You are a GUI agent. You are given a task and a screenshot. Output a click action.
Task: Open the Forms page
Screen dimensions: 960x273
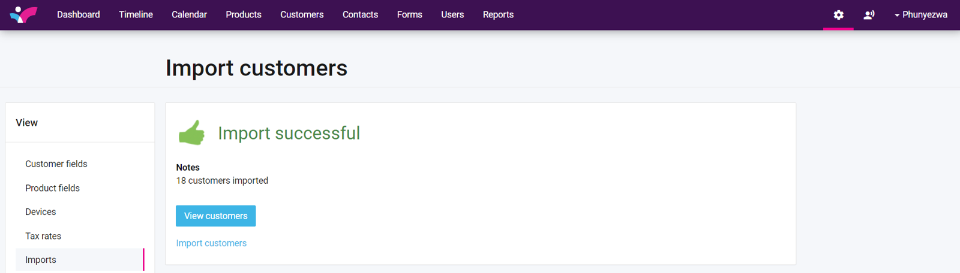coord(410,15)
